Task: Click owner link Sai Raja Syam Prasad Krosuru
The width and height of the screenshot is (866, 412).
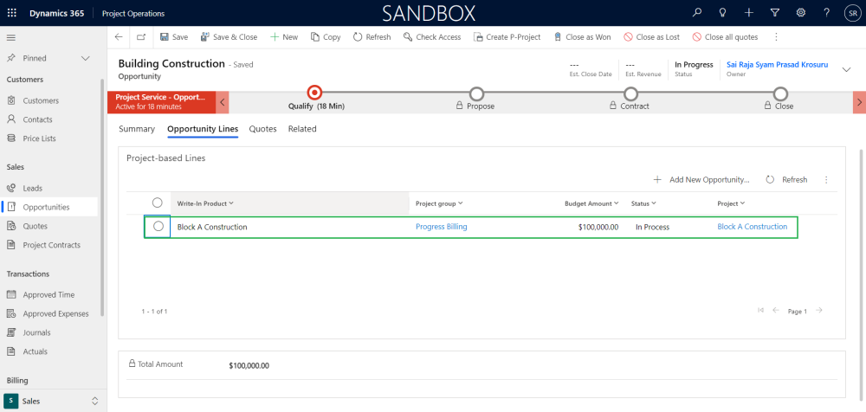Action: pyautogui.click(x=777, y=65)
